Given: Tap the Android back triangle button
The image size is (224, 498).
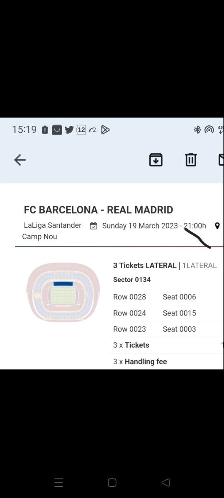Looking at the screenshot, I should [x=166, y=482].
